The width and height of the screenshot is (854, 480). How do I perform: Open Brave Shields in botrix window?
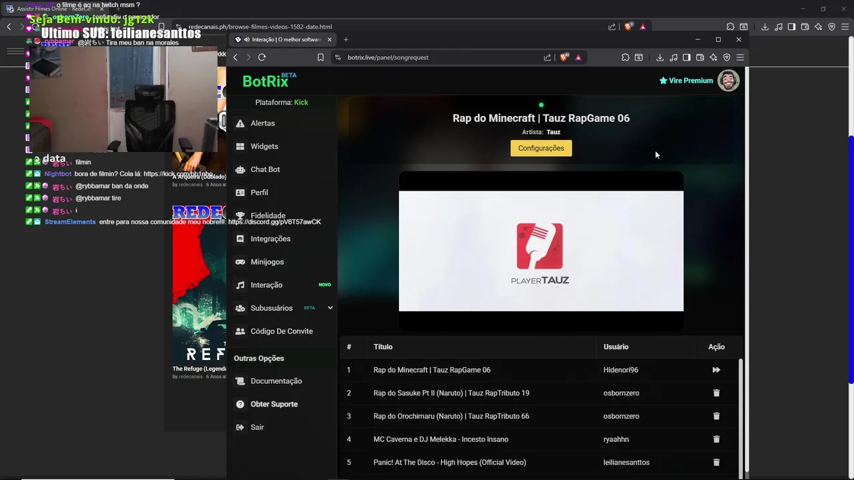click(x=564, y=57)
